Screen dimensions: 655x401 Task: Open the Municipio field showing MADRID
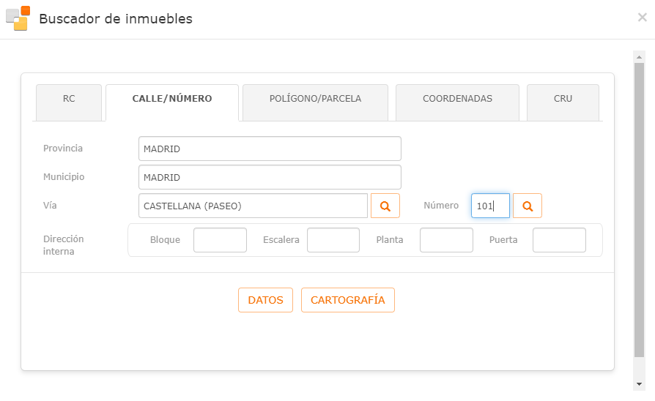pos(270,177)
